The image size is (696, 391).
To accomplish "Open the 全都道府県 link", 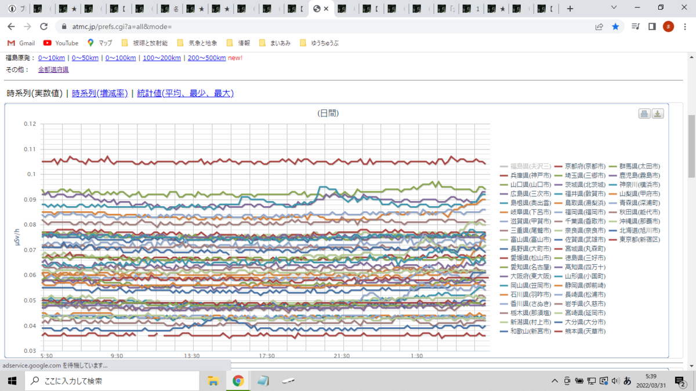I will (53, 70).
